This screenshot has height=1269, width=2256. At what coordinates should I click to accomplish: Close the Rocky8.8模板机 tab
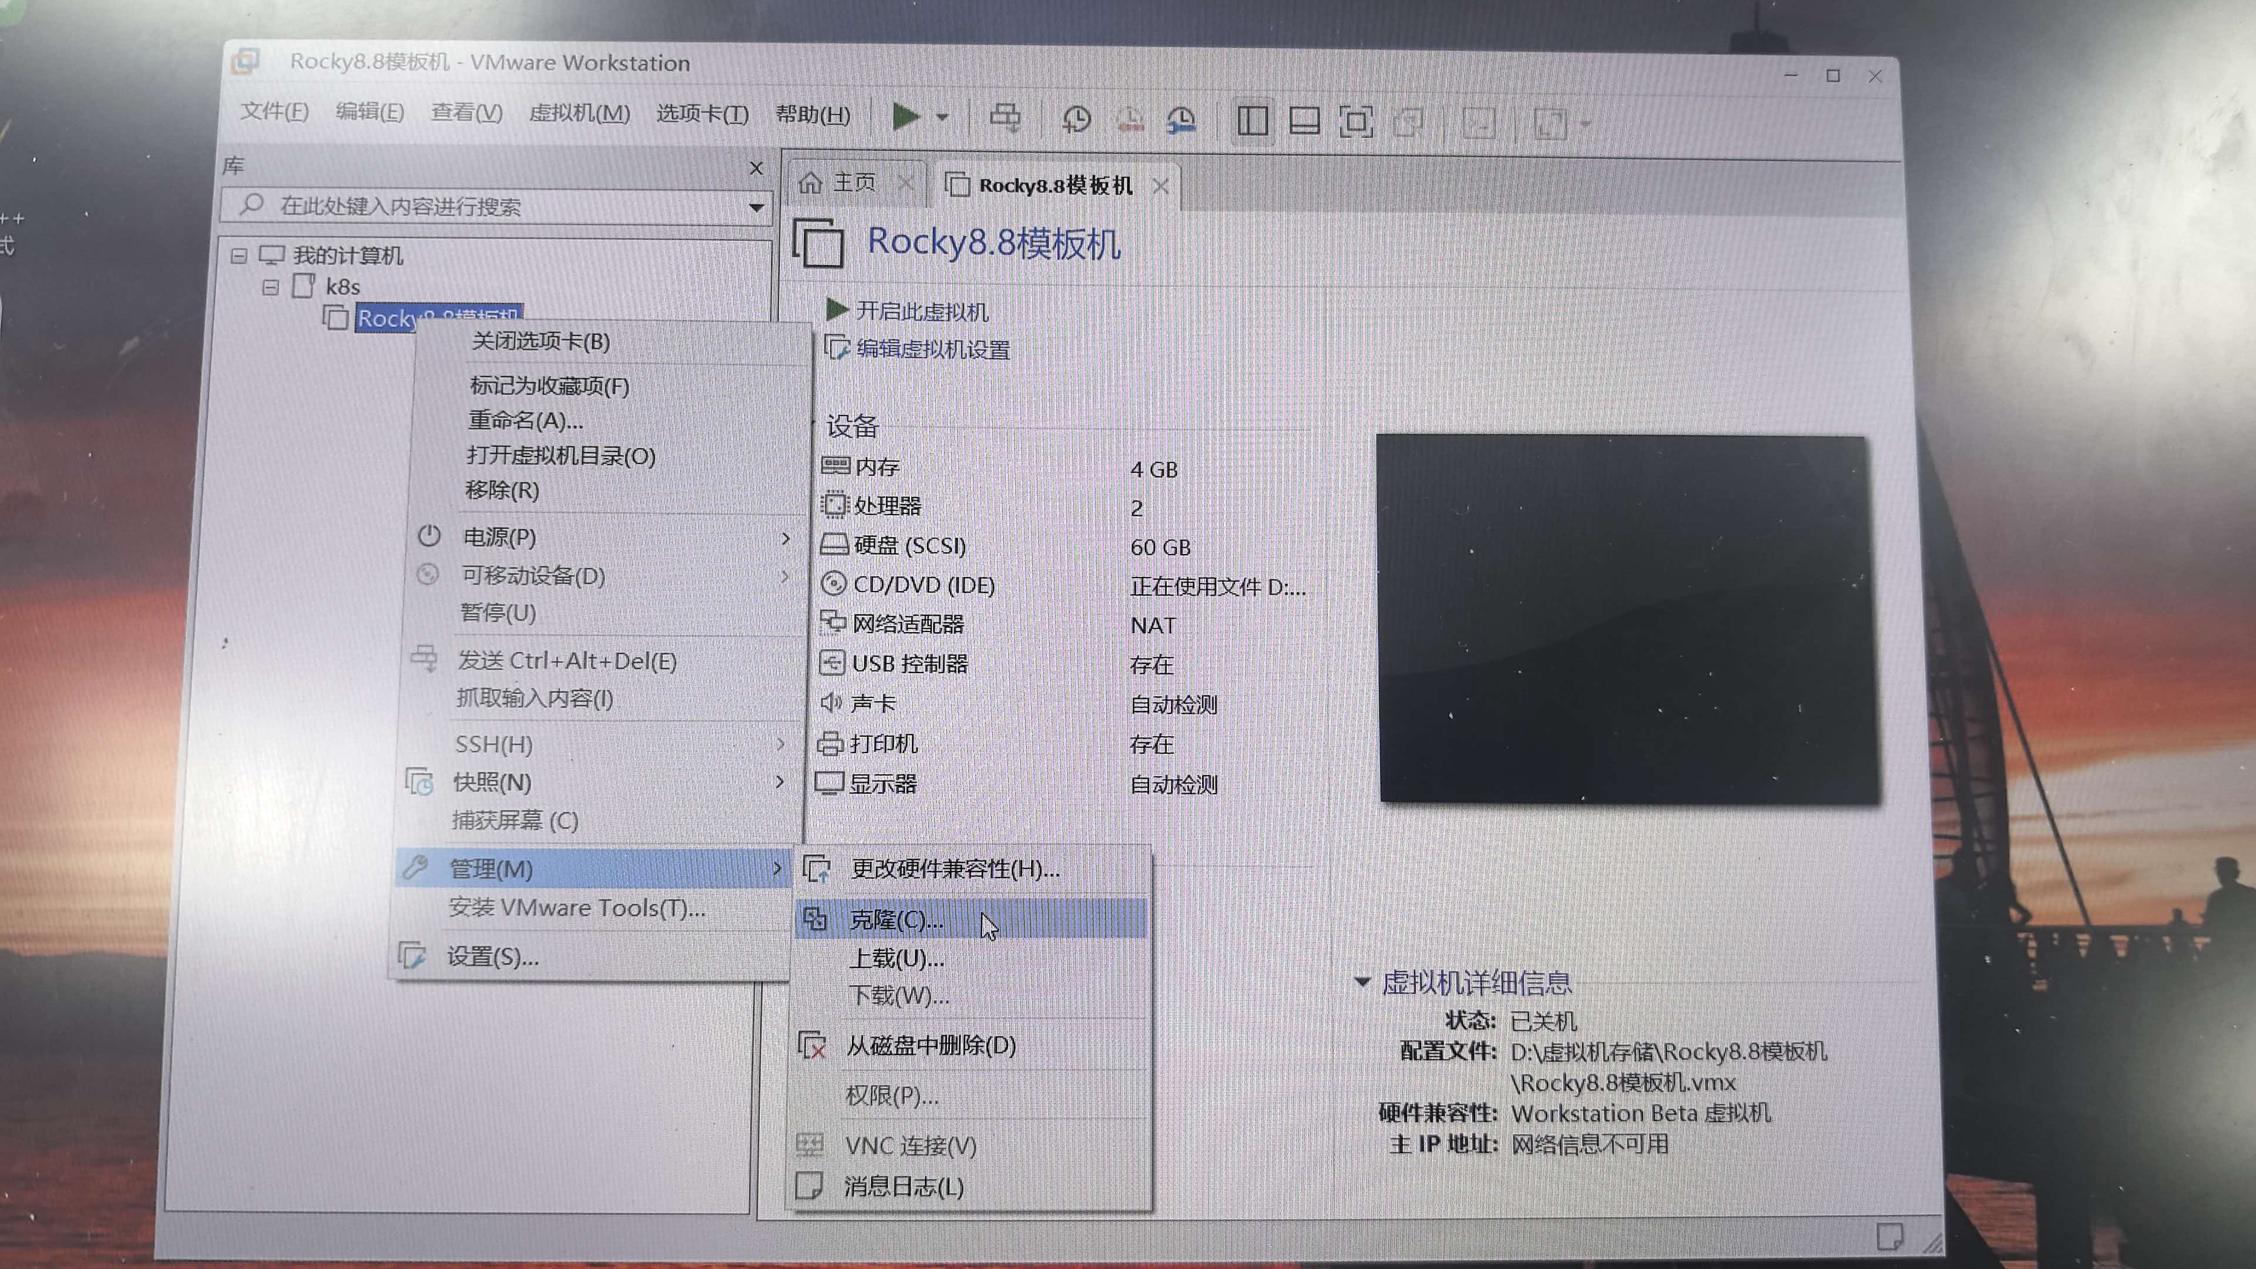point(1160,187)
